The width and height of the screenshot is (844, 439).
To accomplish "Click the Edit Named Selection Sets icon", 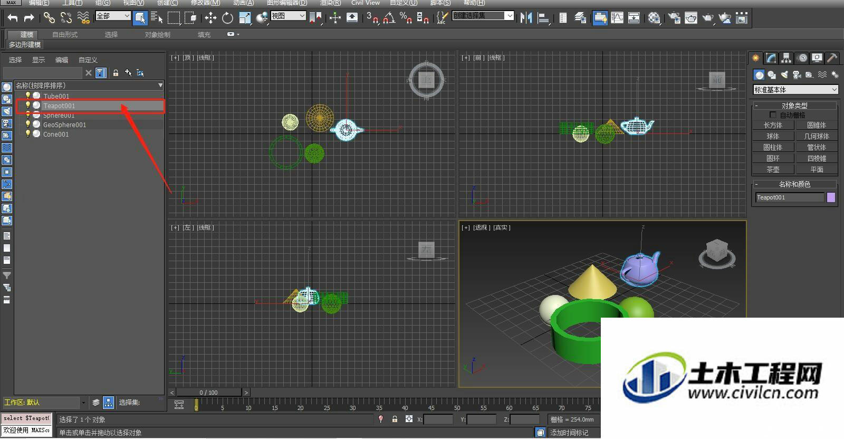I will coord(442,18).
